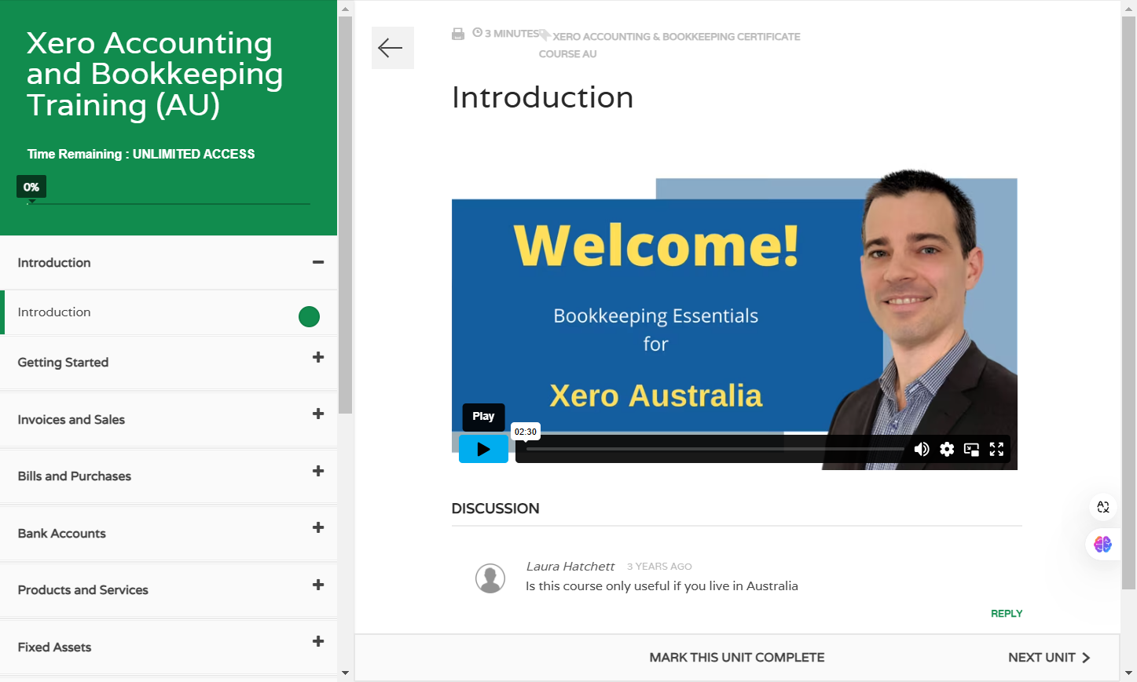Viewport: 1137px width, 682px height.
Task: Click the translate icon at right edge
Action: click(x=1103, y=507)
